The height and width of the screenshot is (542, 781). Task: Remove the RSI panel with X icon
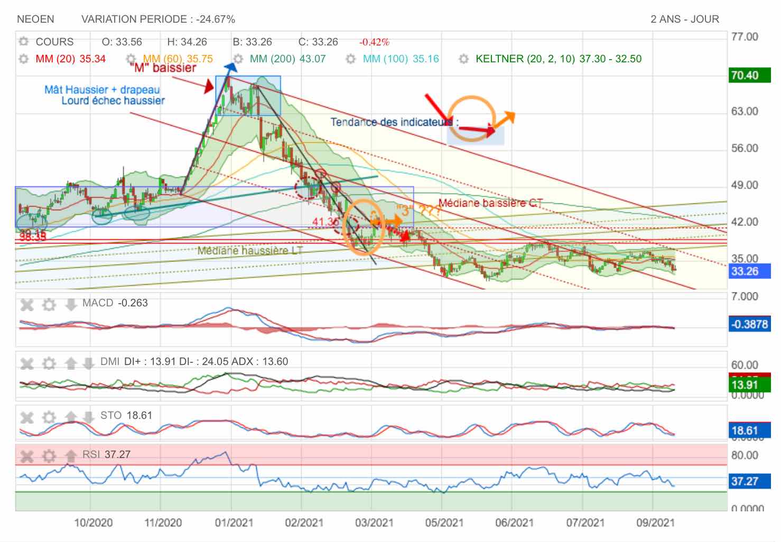[27, 456]
